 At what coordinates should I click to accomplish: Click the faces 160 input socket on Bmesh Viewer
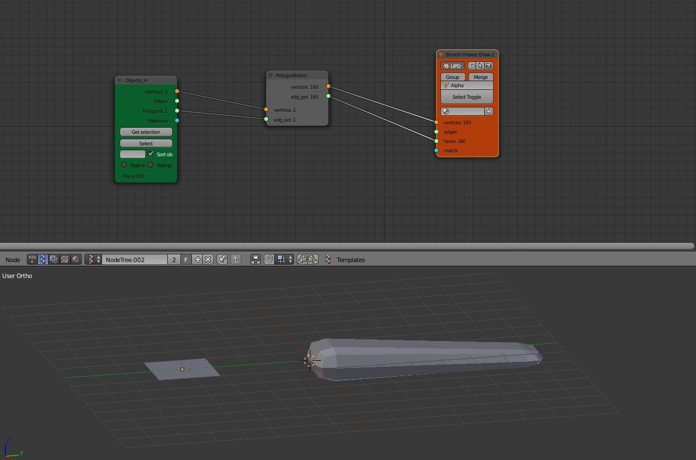[437, 141]
